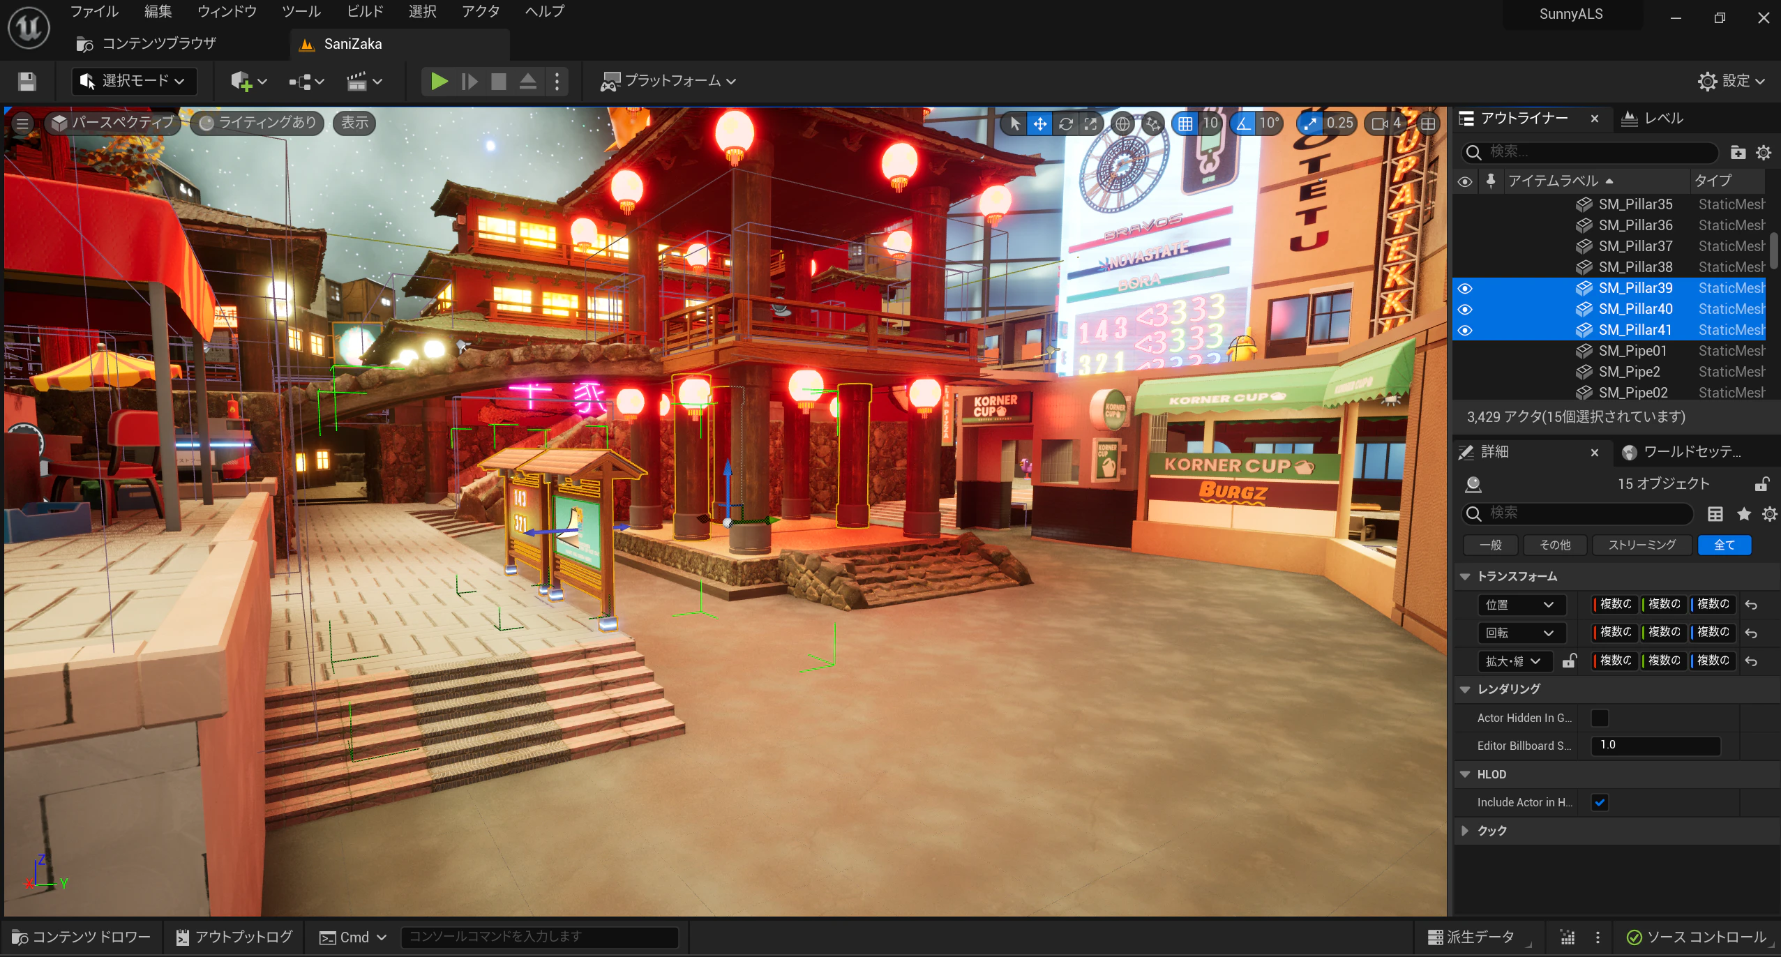Uncheck the Include Actor in HLOD checkbox

pyautogui.click(x=1600, y=802)
